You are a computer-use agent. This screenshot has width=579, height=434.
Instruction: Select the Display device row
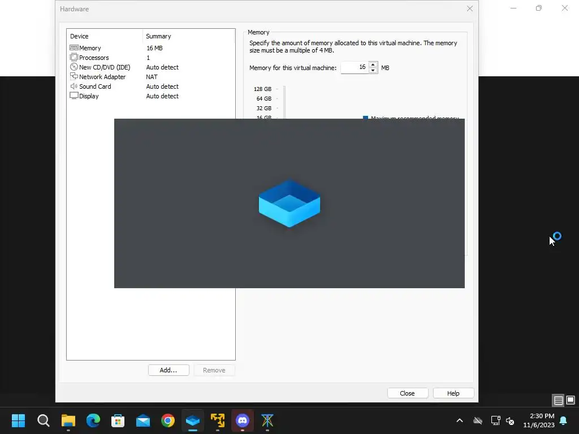coord(150,96)
